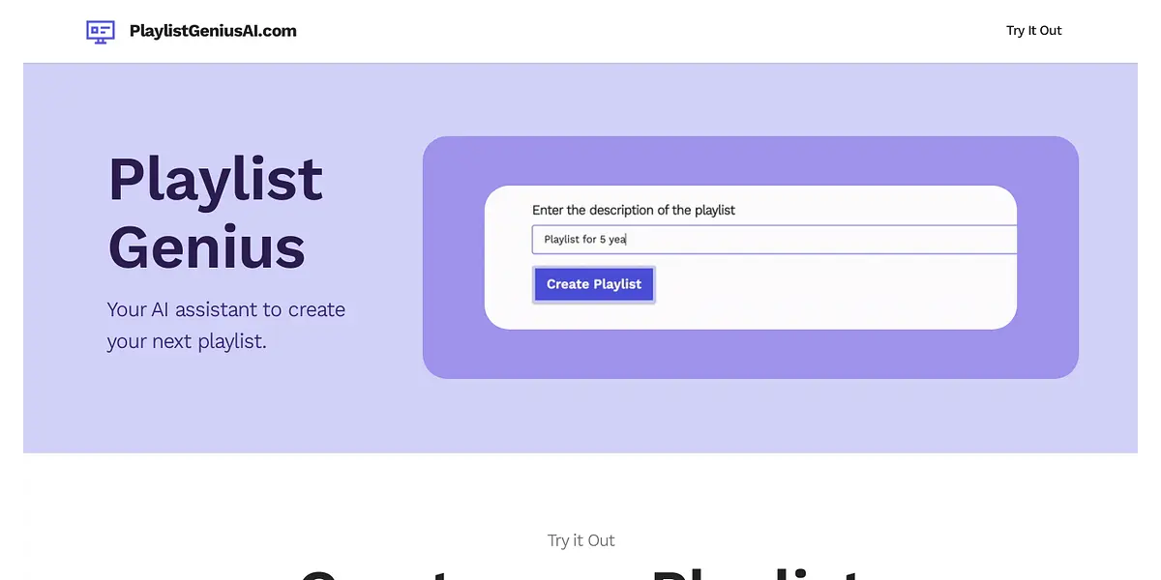Click the black strip on the left edge
Image resolution: width=1161 pixels, height=580 pixels.
tap(11, 290)
